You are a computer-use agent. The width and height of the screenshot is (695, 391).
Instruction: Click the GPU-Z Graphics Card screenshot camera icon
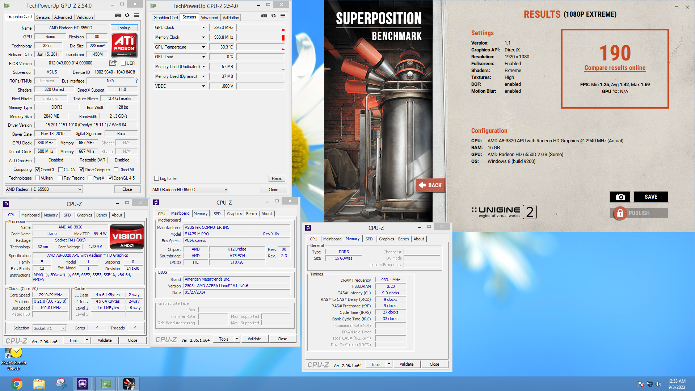(118, 16)
